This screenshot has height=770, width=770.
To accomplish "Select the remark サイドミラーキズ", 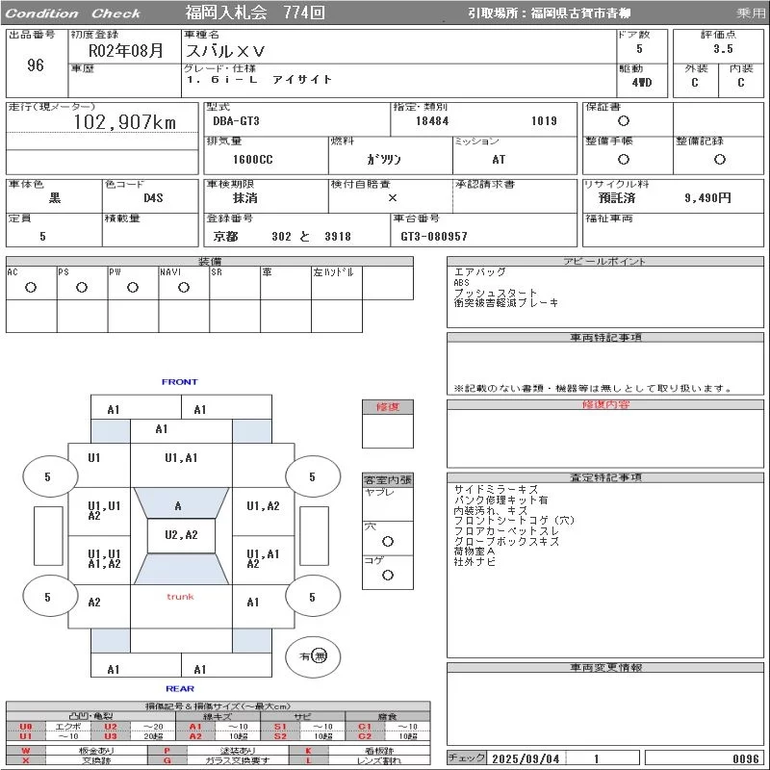I will pyautogui.click(x=496, y=490).
